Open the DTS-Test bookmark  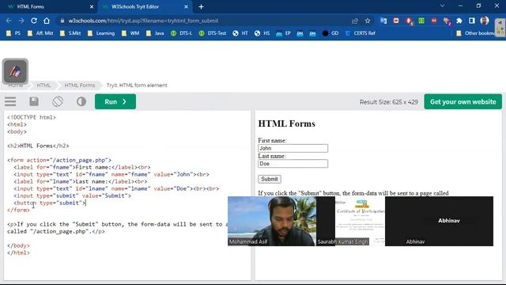point(213,33)
